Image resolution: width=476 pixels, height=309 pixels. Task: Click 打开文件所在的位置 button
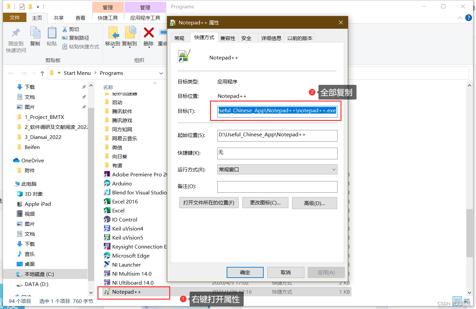tap(209, 203)
